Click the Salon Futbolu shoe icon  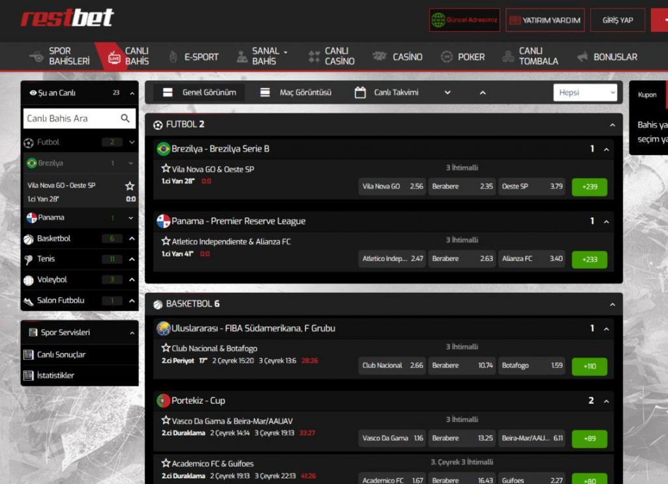point(29,301)
